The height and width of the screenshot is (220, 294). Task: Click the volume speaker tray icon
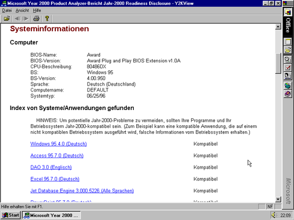tap(274, 215)
